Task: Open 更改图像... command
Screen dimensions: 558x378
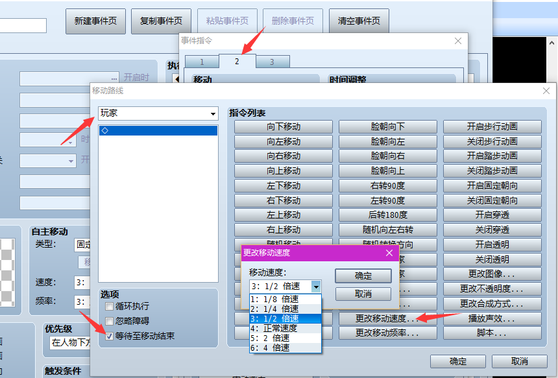Action: (x=492, y=274)
